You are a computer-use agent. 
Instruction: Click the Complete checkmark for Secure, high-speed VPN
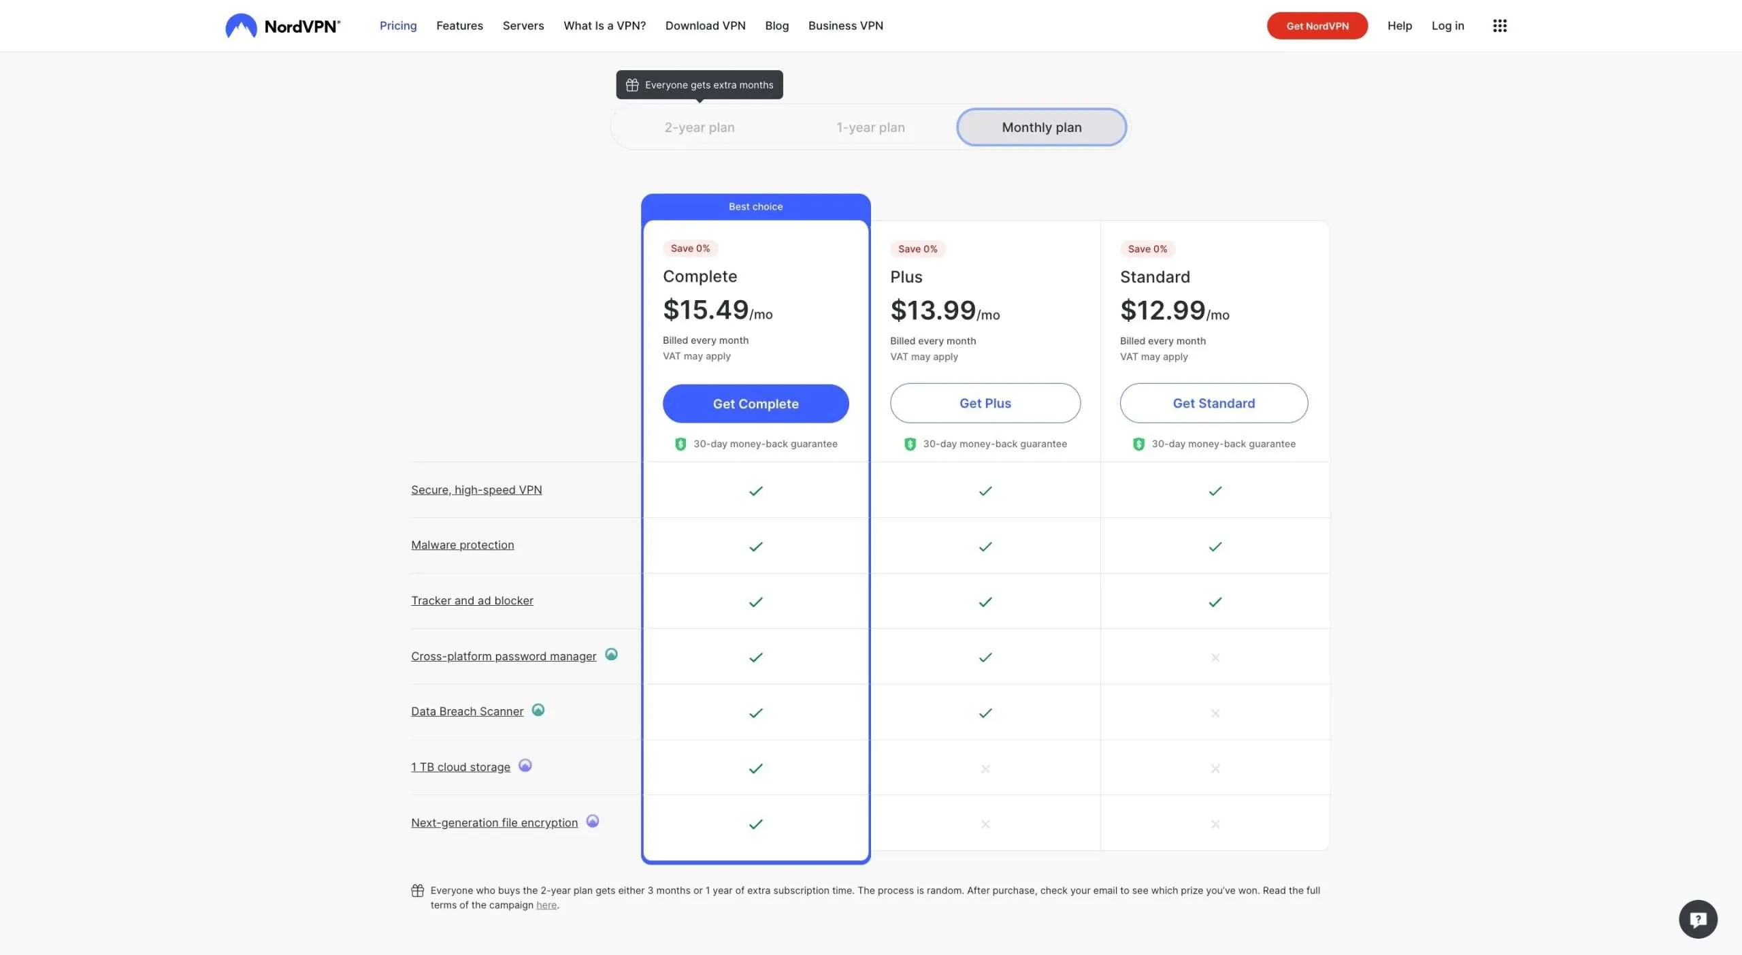click(756, 491)
